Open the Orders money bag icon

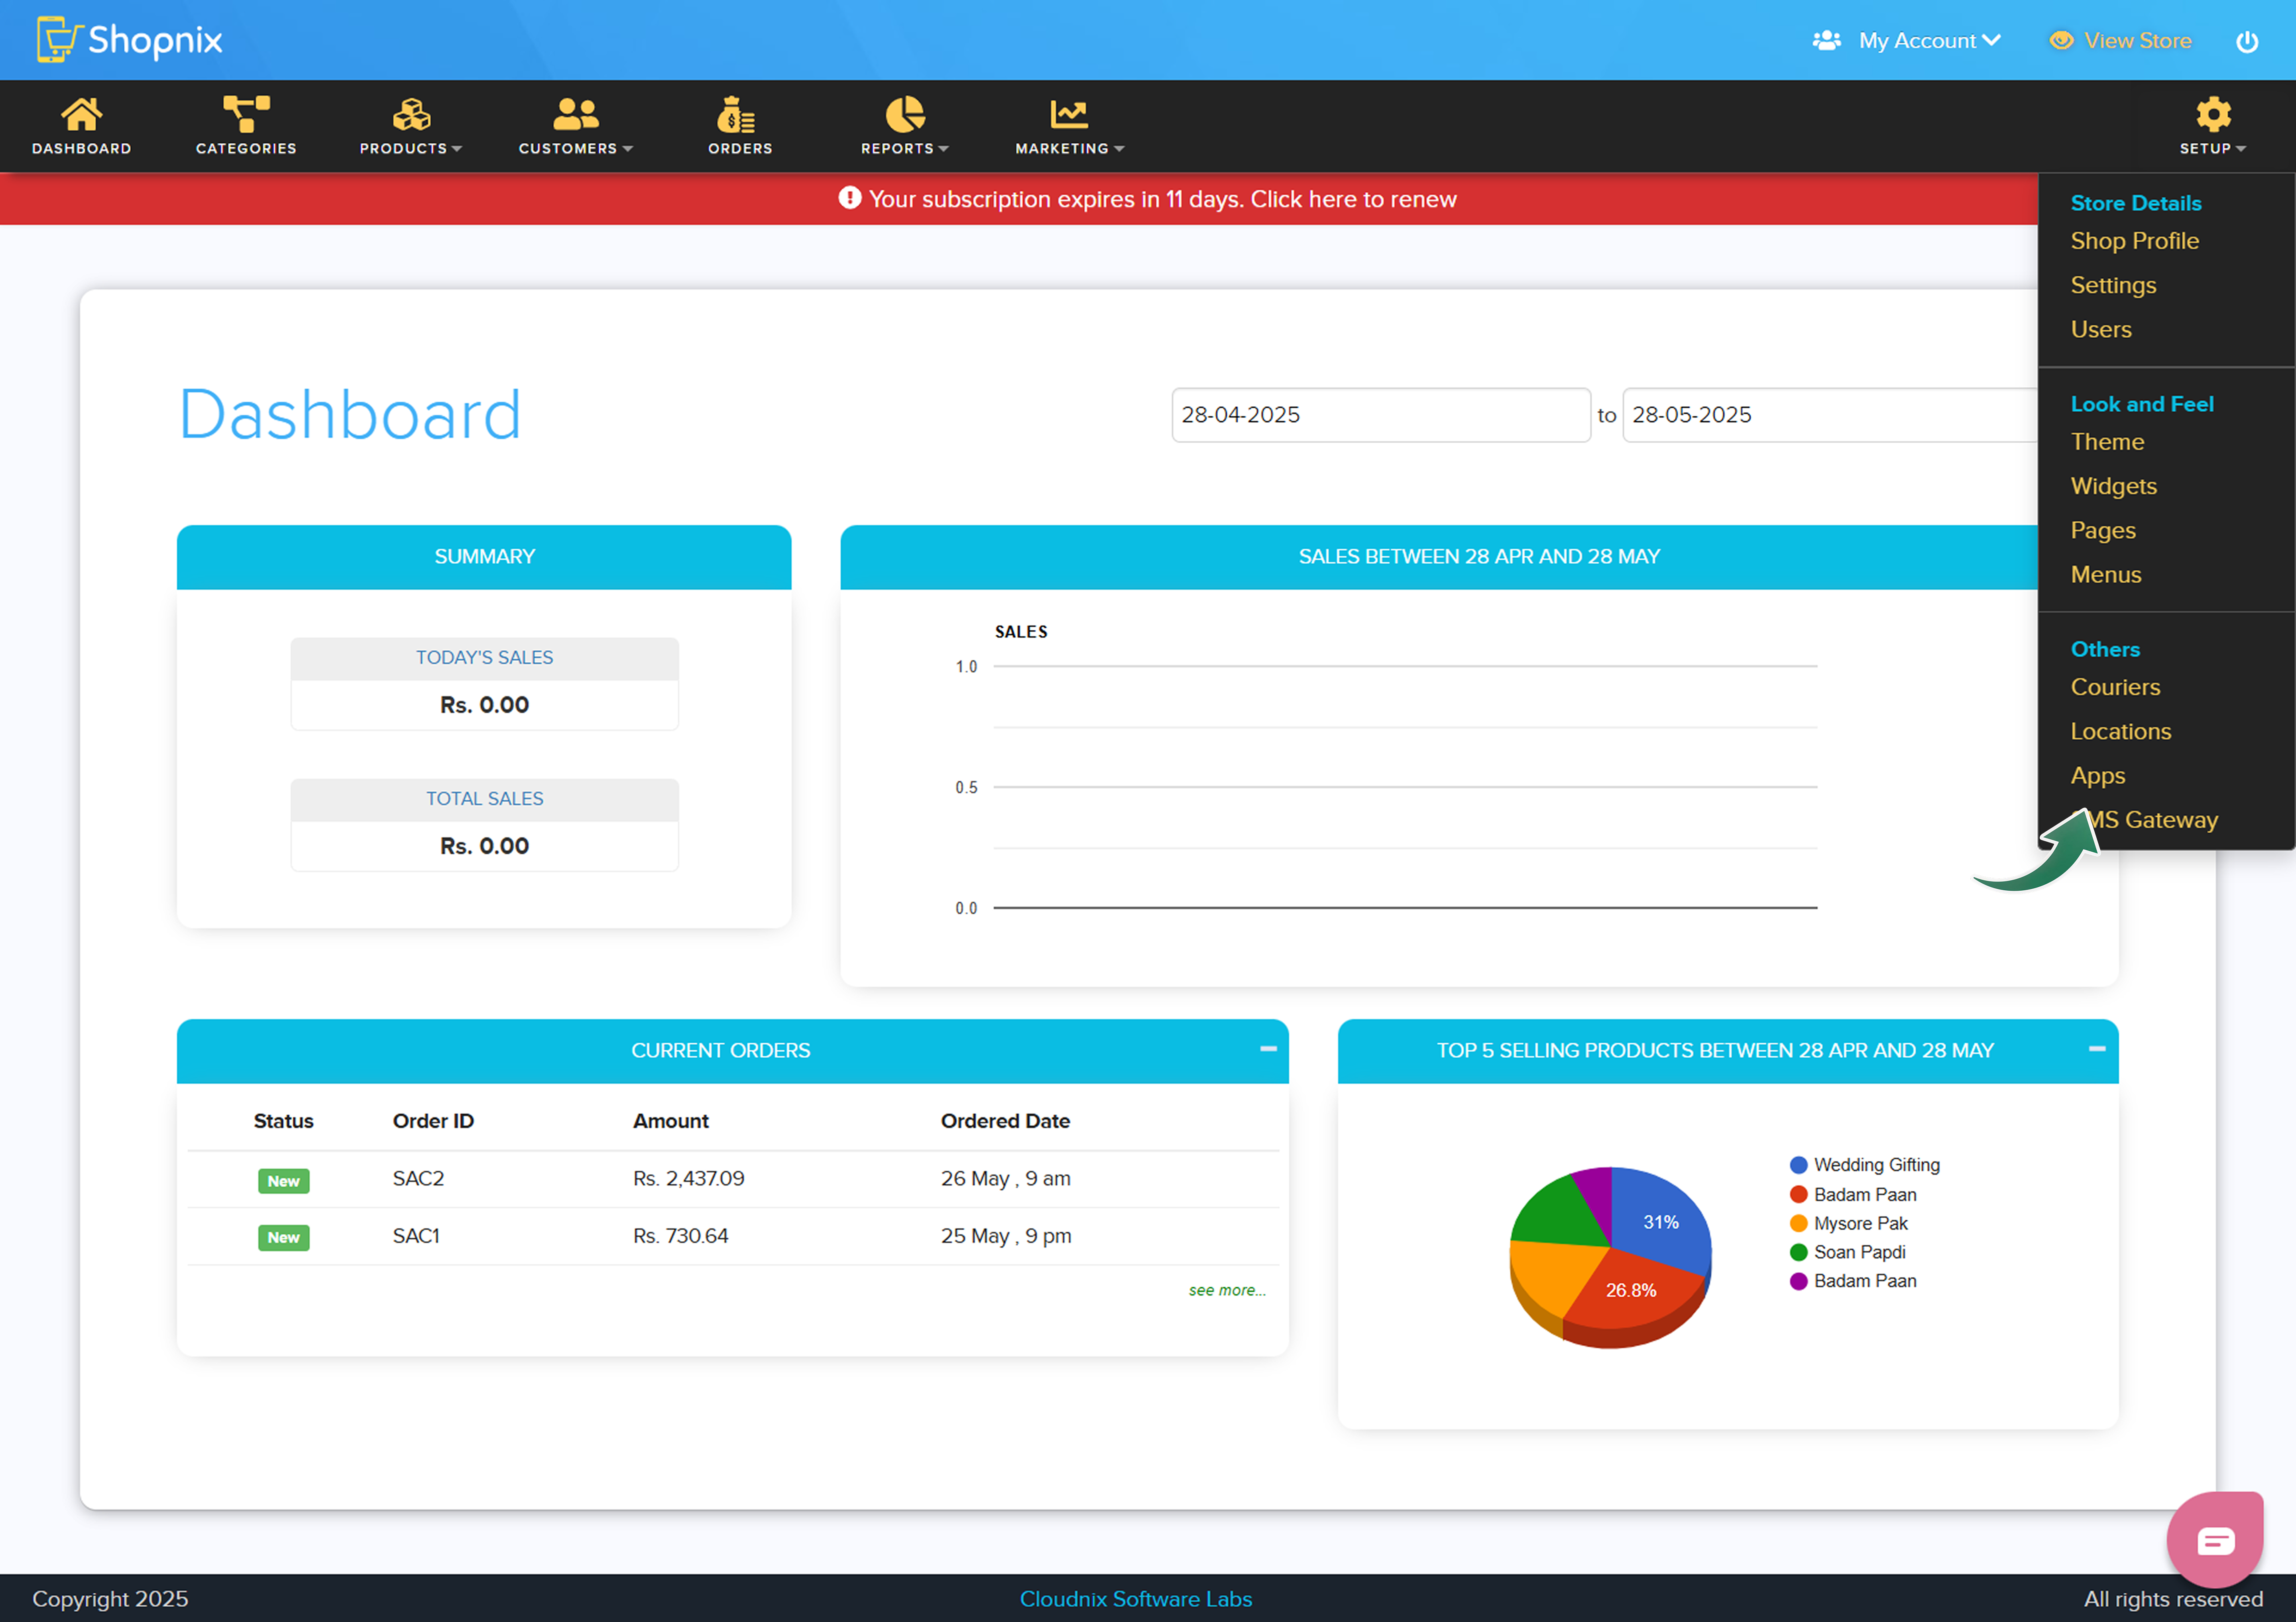(x=736, y=114)
